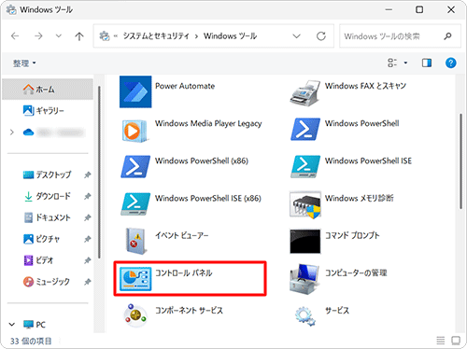
Task: Switch to details list view icon
Action: [x=441, y=341]
